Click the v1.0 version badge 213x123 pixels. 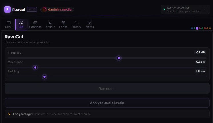click(x=32, y=9)
